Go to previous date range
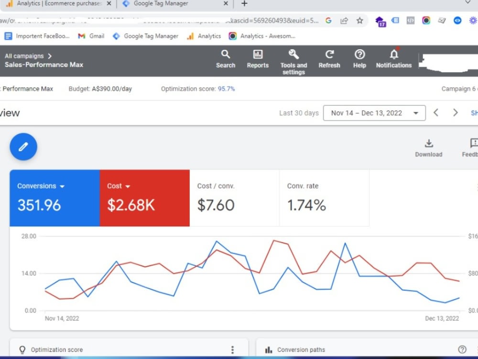Viewport: 478px width, 359px height. [x=436, y=112]
